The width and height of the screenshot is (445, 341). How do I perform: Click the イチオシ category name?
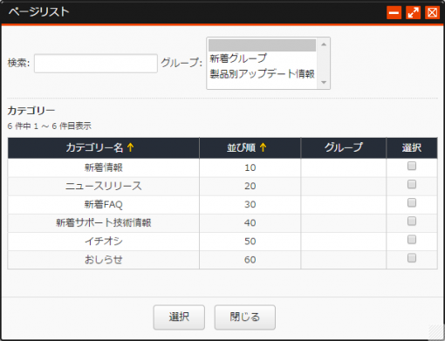(x=104, y=242)
